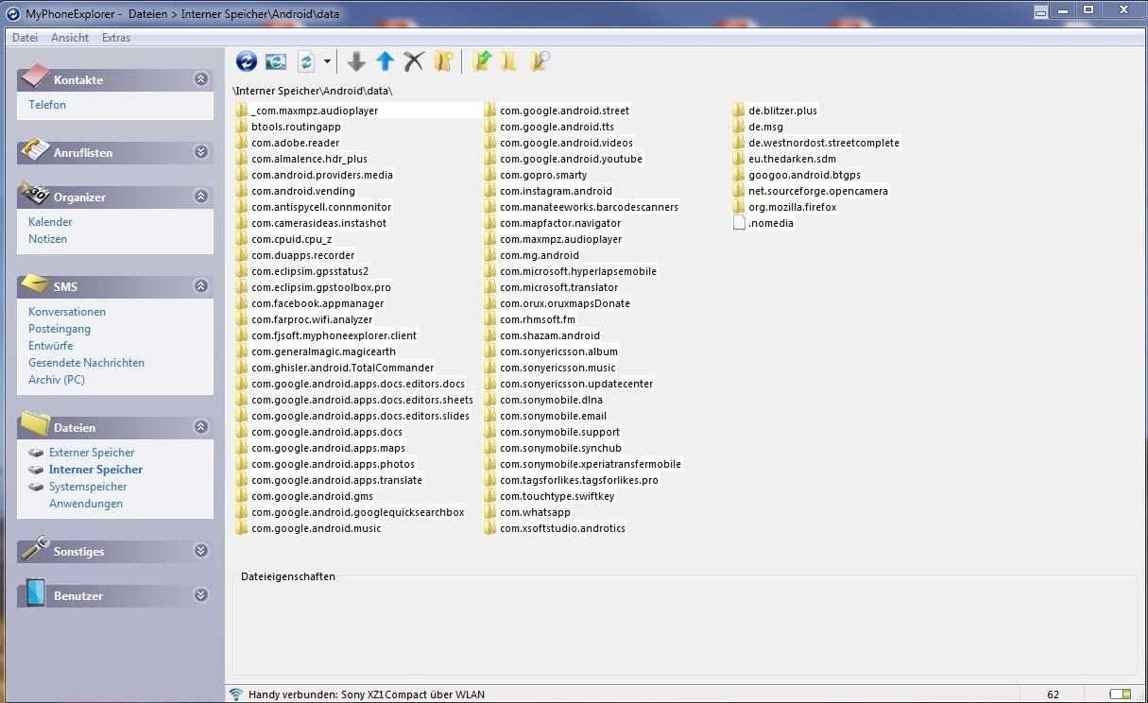Click the folder search magnifier icon
The width and height of the screenshot is (1148, 703).
540,61
